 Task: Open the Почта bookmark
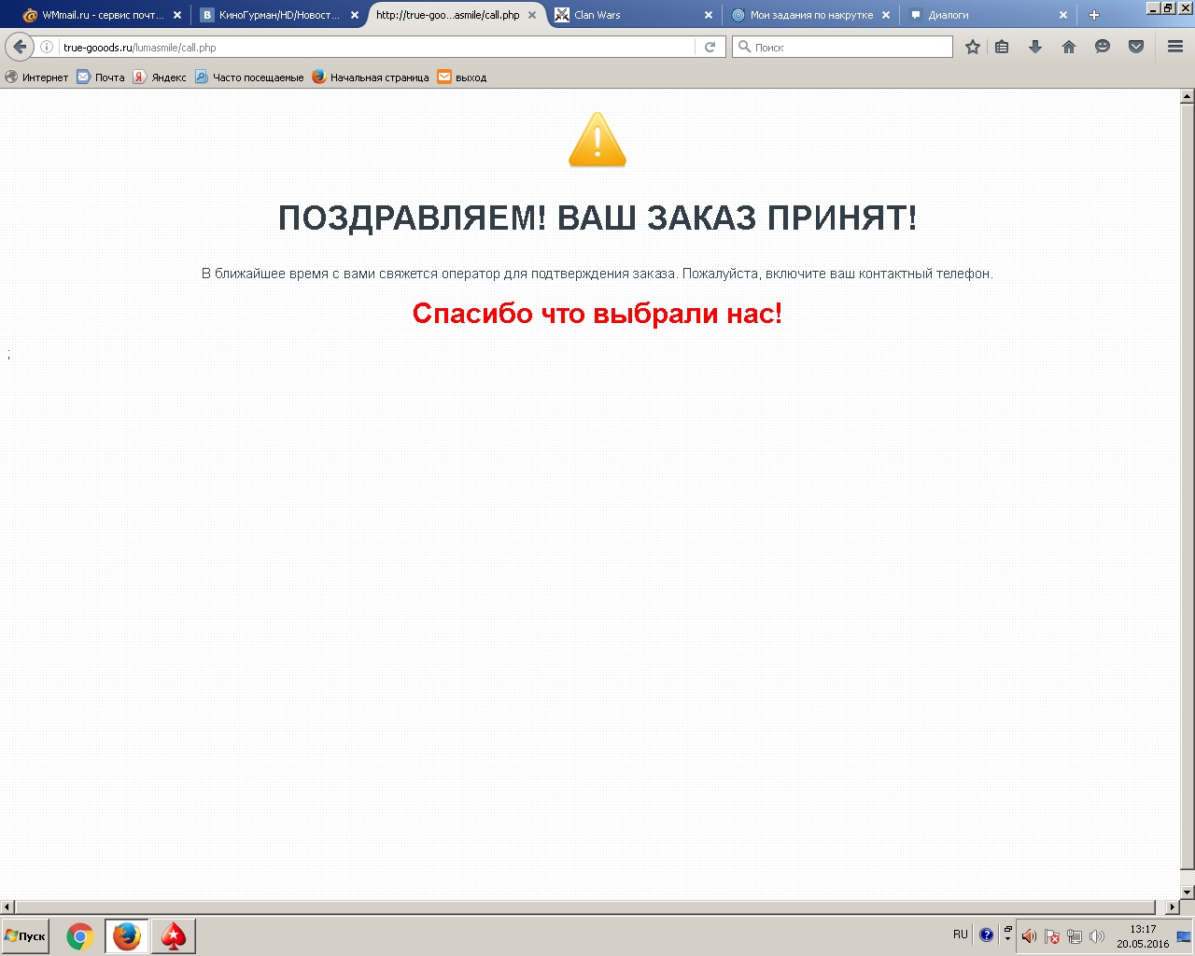[x=101, y=77]
